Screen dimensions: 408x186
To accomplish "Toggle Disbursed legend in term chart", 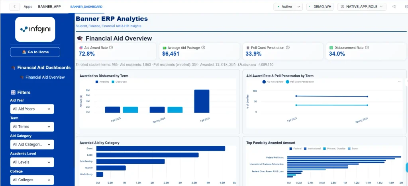I will click(x=119, y=82).
